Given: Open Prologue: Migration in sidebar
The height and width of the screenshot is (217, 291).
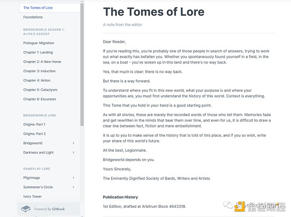Looking at the screenshot, I should coord(39,43).
